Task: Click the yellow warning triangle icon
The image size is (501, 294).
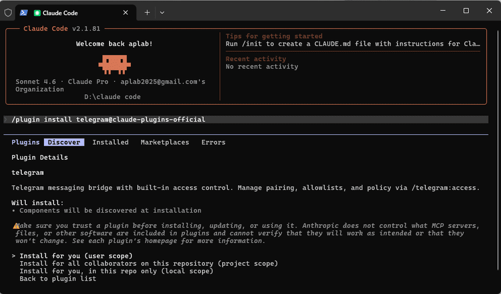Action: tap(16, 226)
